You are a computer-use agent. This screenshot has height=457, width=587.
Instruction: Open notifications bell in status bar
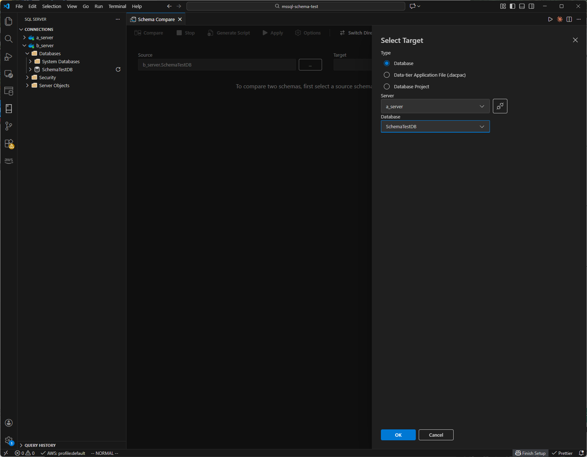(581, 453)
